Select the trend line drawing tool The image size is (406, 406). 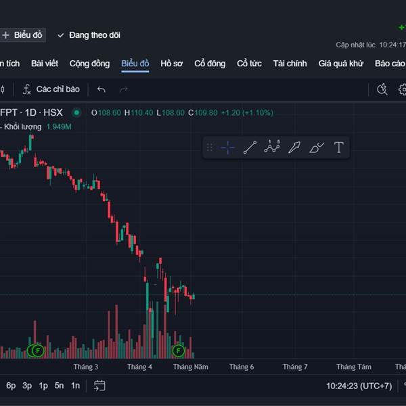[250, 148]
